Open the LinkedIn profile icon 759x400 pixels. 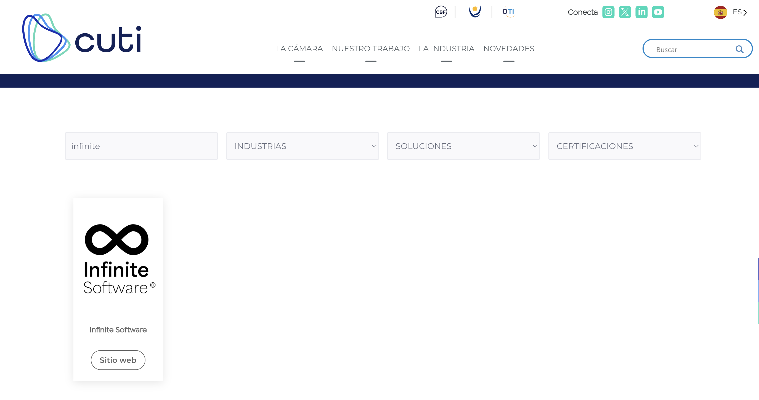click(x=641, y=12)
